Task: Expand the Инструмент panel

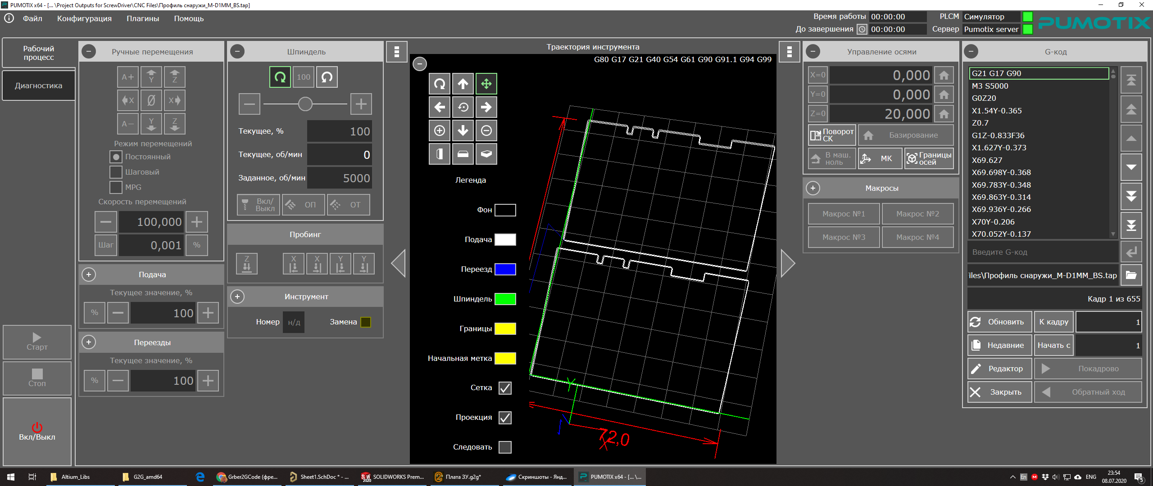Action: (x=237, y=297)
